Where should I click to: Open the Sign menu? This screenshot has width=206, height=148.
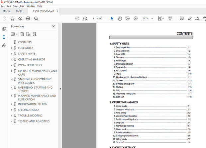22,6
